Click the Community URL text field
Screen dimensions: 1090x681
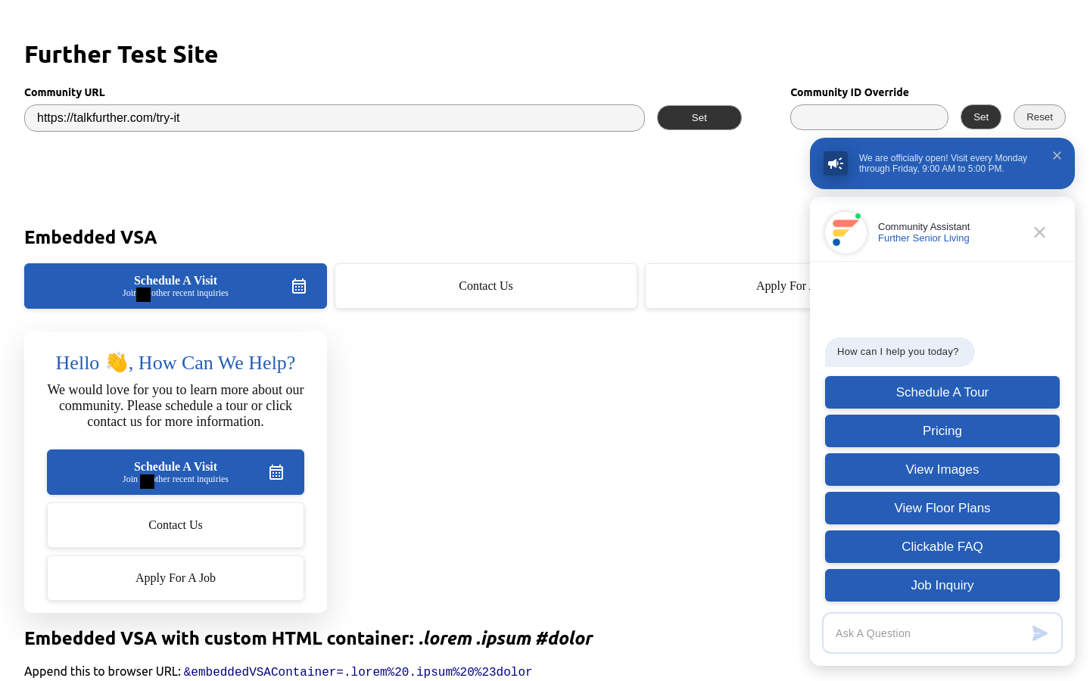334,118
